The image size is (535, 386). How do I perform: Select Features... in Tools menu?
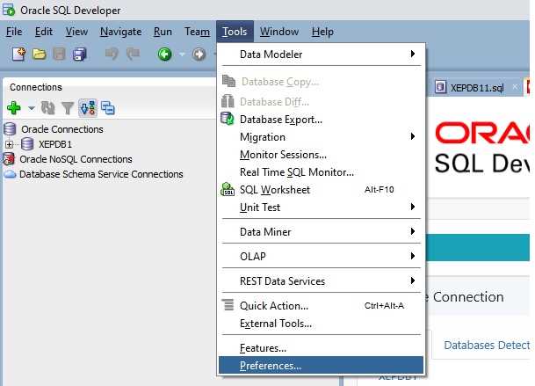[321, 348]
